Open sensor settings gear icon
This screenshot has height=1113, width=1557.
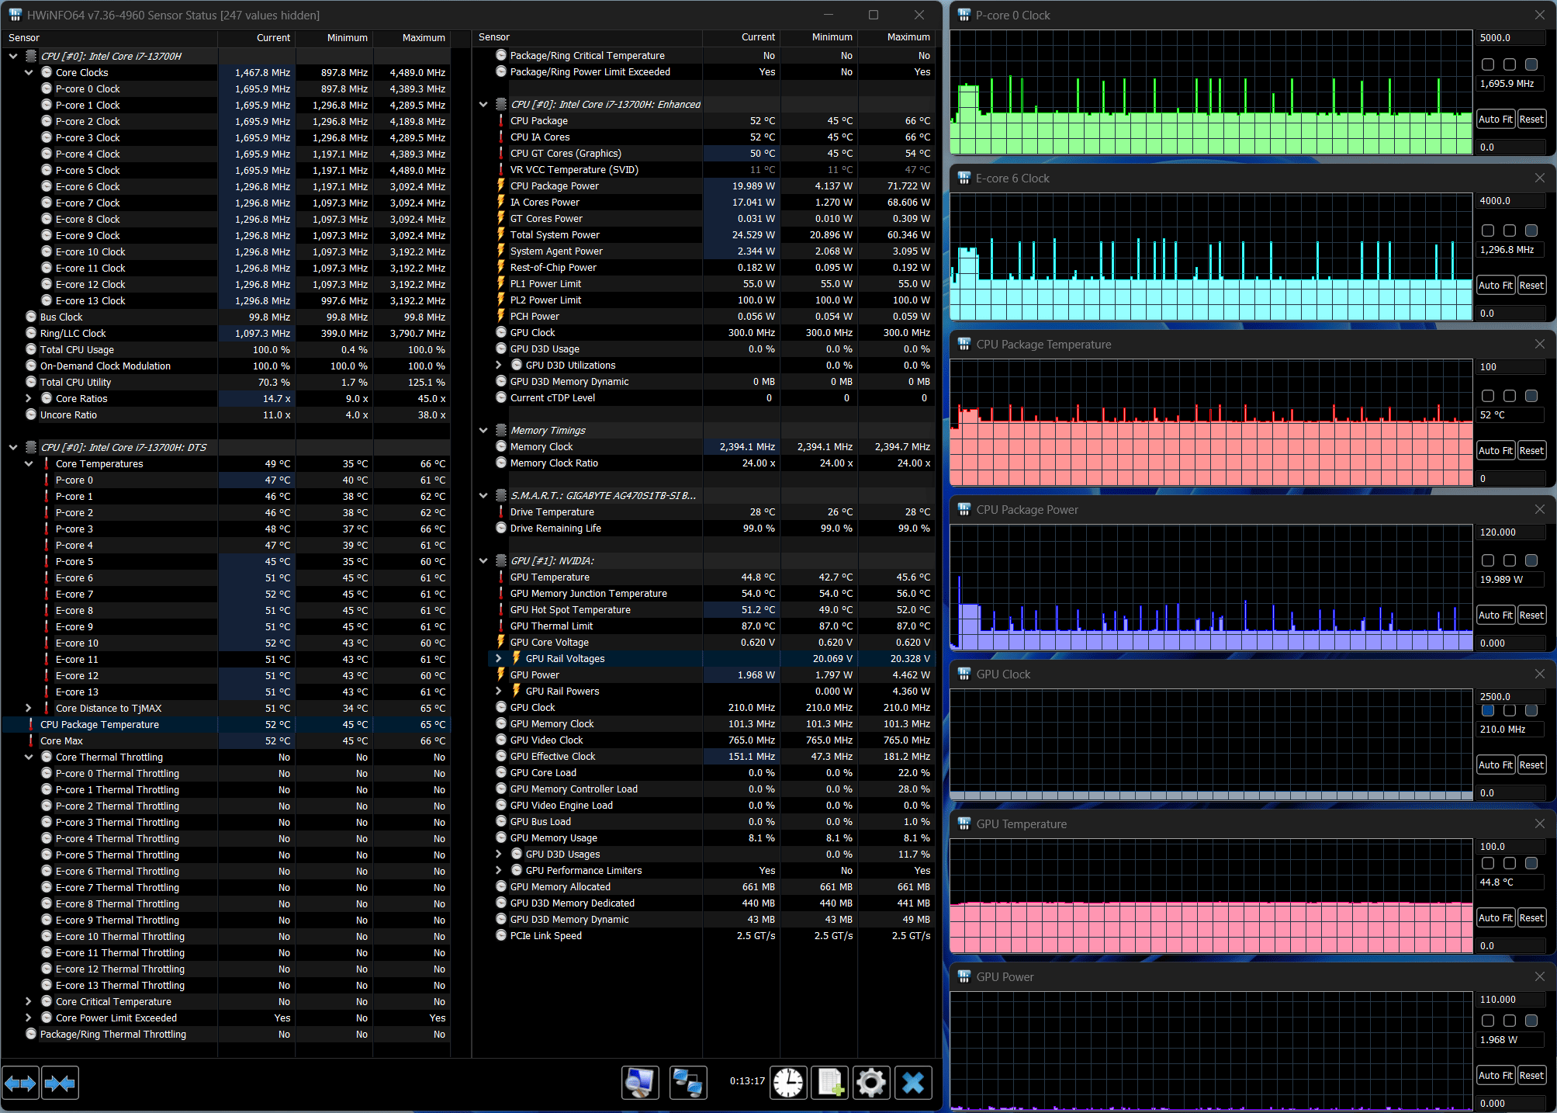(870, 1082)
